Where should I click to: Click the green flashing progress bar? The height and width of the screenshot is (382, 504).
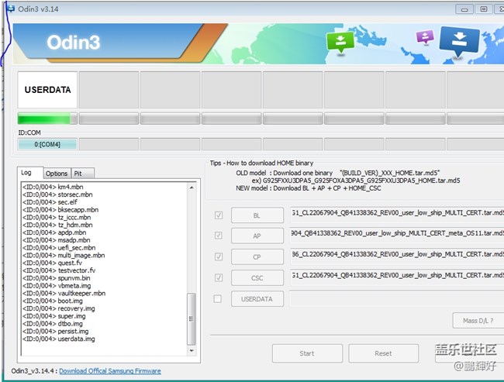click(47, 119)
